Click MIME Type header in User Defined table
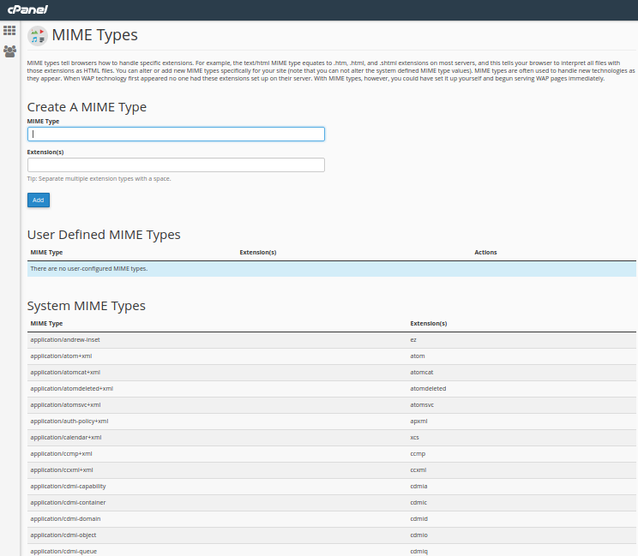 [x=46, y=253]
